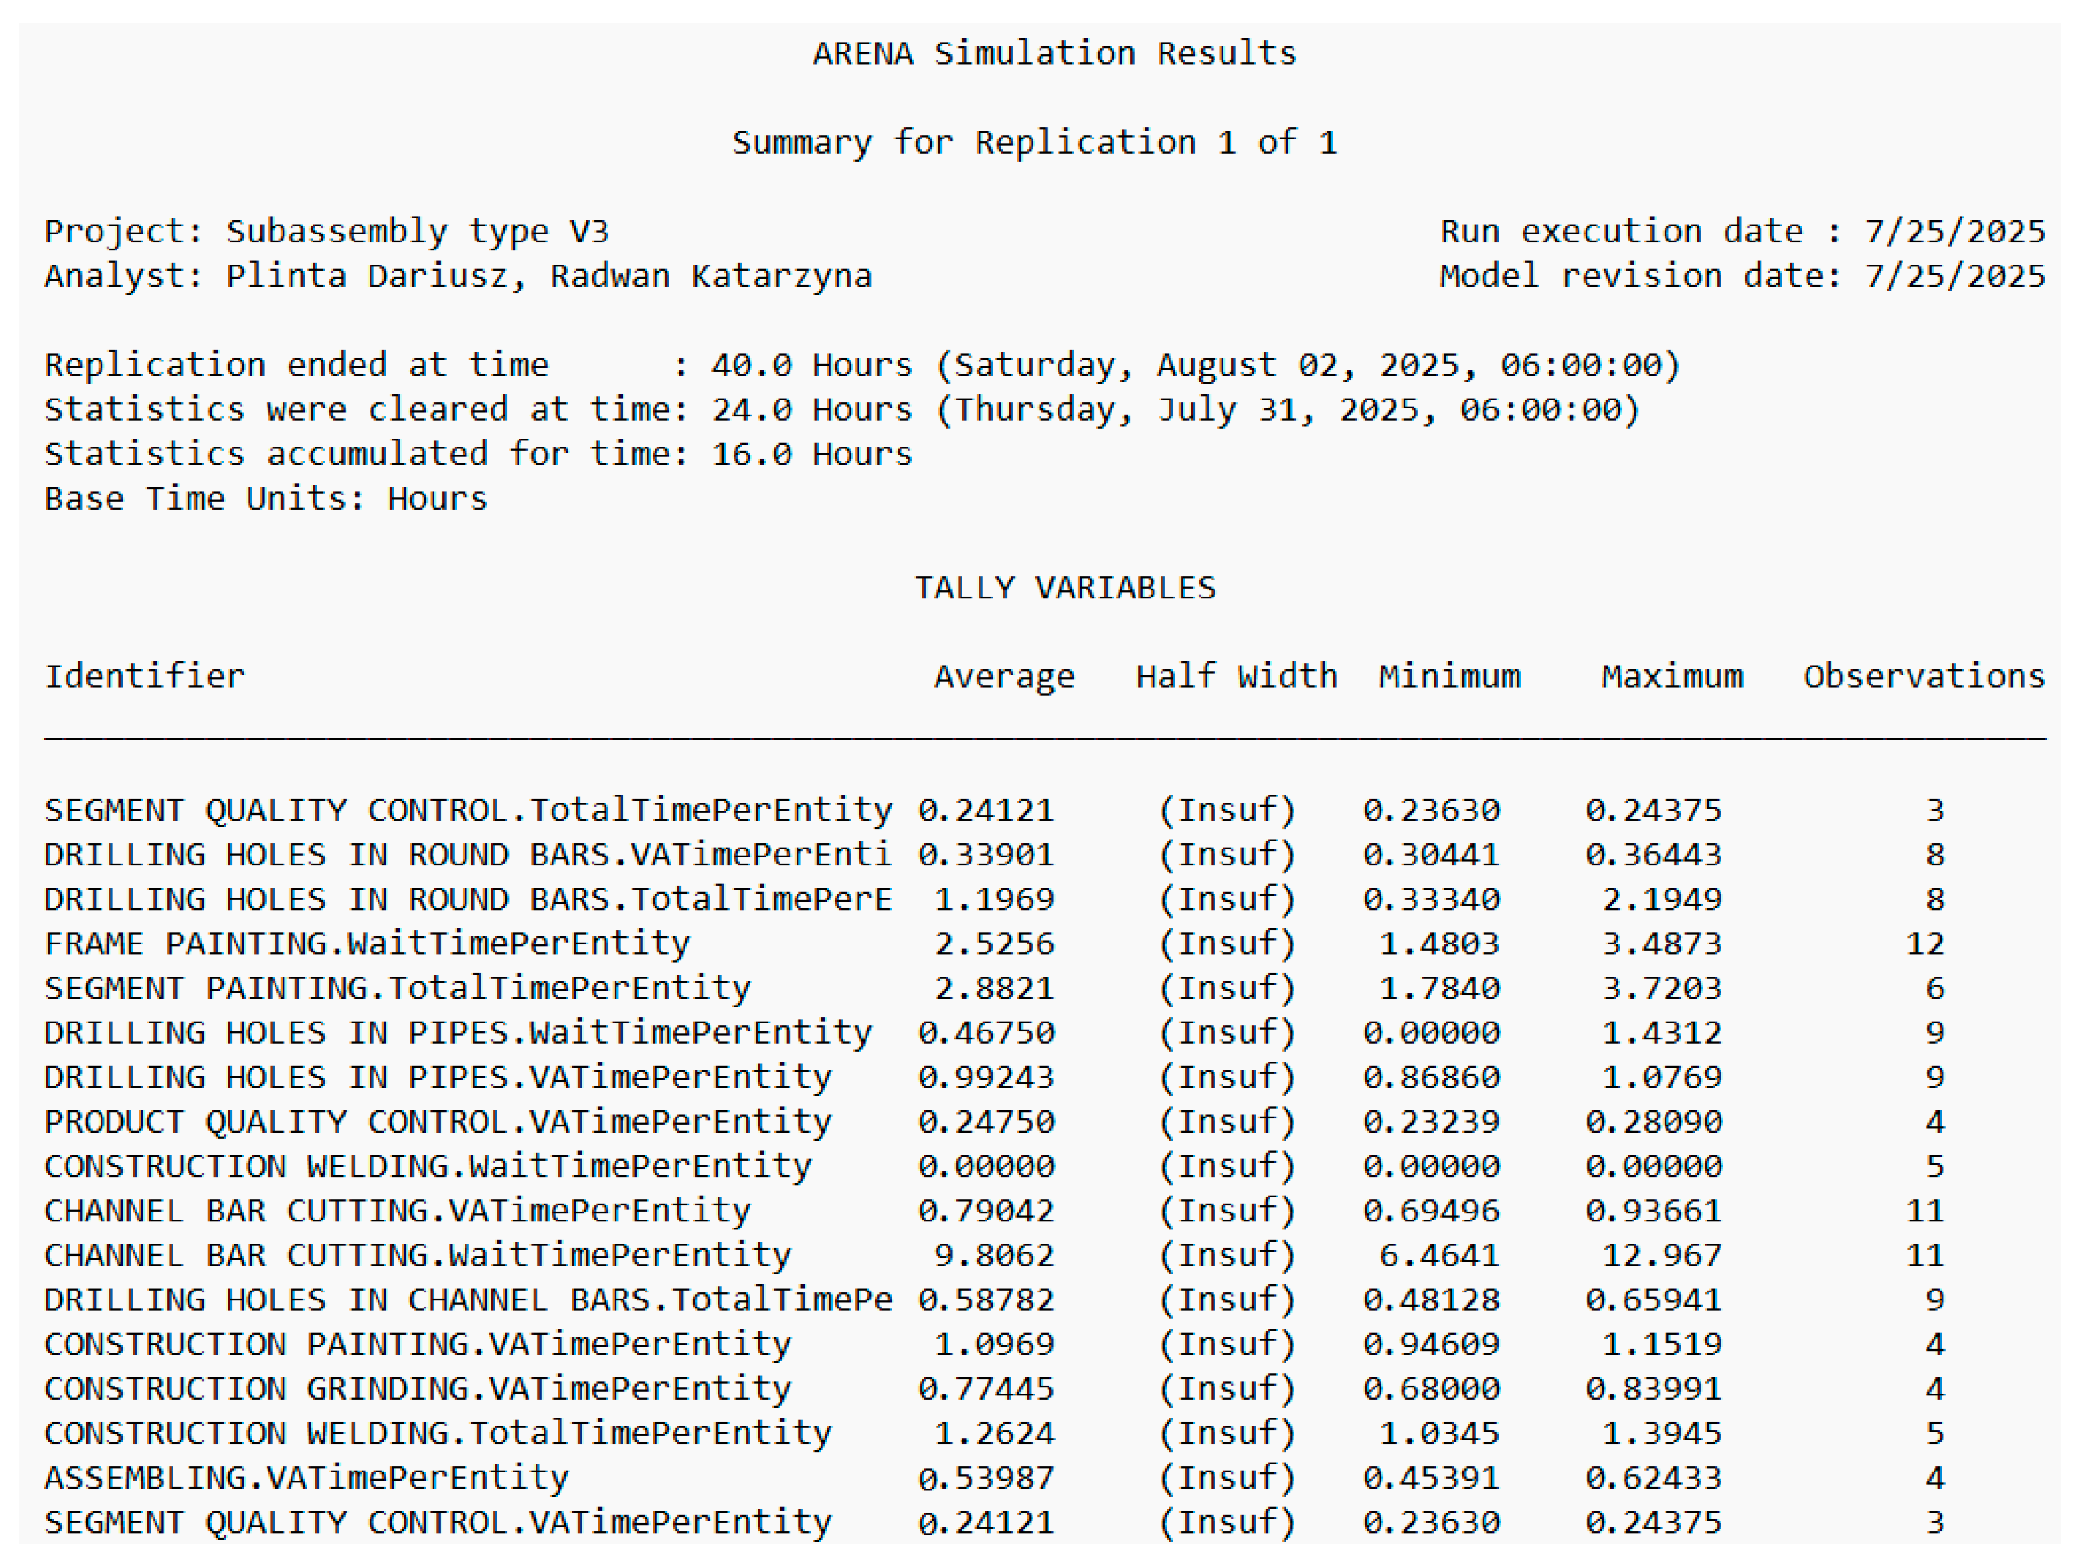Click the Maximum column header

tap(1671, 676)
